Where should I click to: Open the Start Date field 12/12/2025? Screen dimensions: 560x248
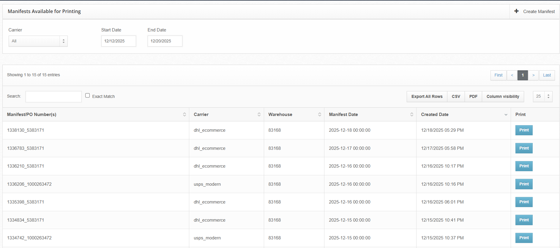tap(119, 41)
